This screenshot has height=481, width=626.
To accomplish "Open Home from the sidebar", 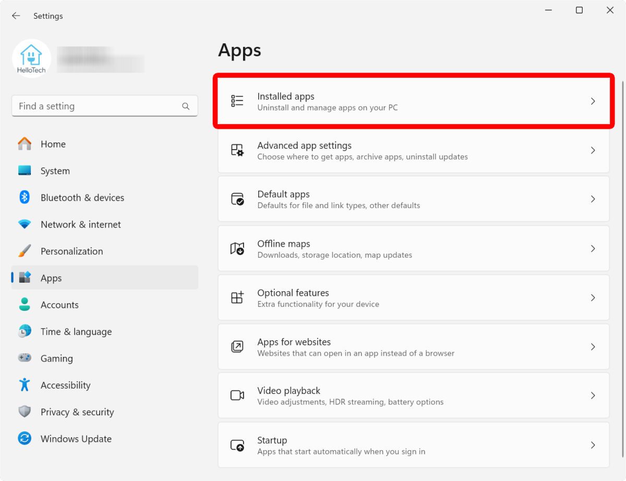I will pyautogui.click(x=53, y=144).
